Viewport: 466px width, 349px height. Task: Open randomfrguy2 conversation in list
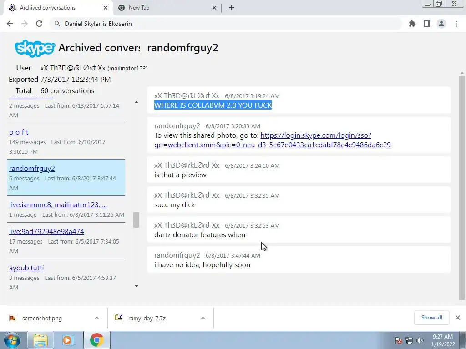pos(32,169)
